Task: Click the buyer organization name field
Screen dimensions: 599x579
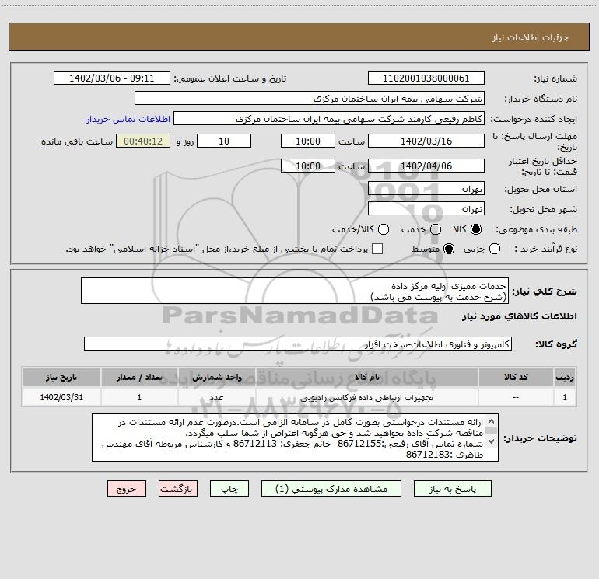Action: [x=310, y=98]
